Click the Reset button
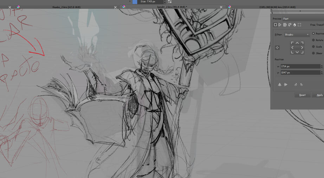 [302, 95]
